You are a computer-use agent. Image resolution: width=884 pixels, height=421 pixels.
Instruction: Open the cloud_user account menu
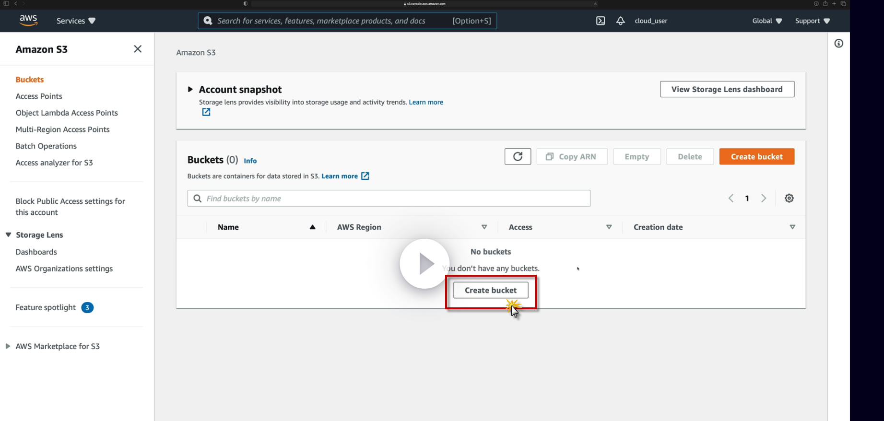pos(651,21)
